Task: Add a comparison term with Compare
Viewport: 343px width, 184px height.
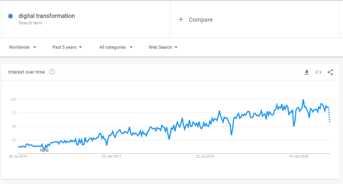Action: [196, 20]
